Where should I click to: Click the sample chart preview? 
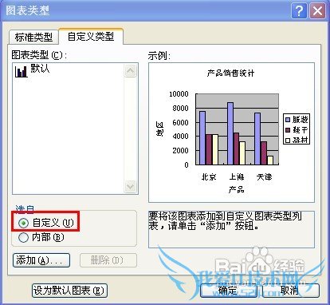pos(231,133)
